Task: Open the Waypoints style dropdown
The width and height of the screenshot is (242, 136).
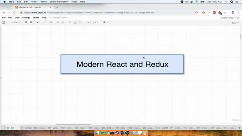Action: click(96, 22)
